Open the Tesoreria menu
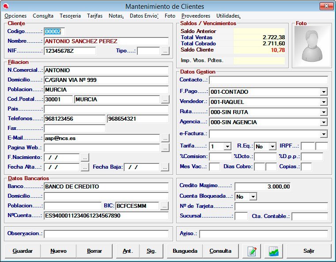Image resolution: width=336 pixels, height=262 pixels. coord(70,15)
